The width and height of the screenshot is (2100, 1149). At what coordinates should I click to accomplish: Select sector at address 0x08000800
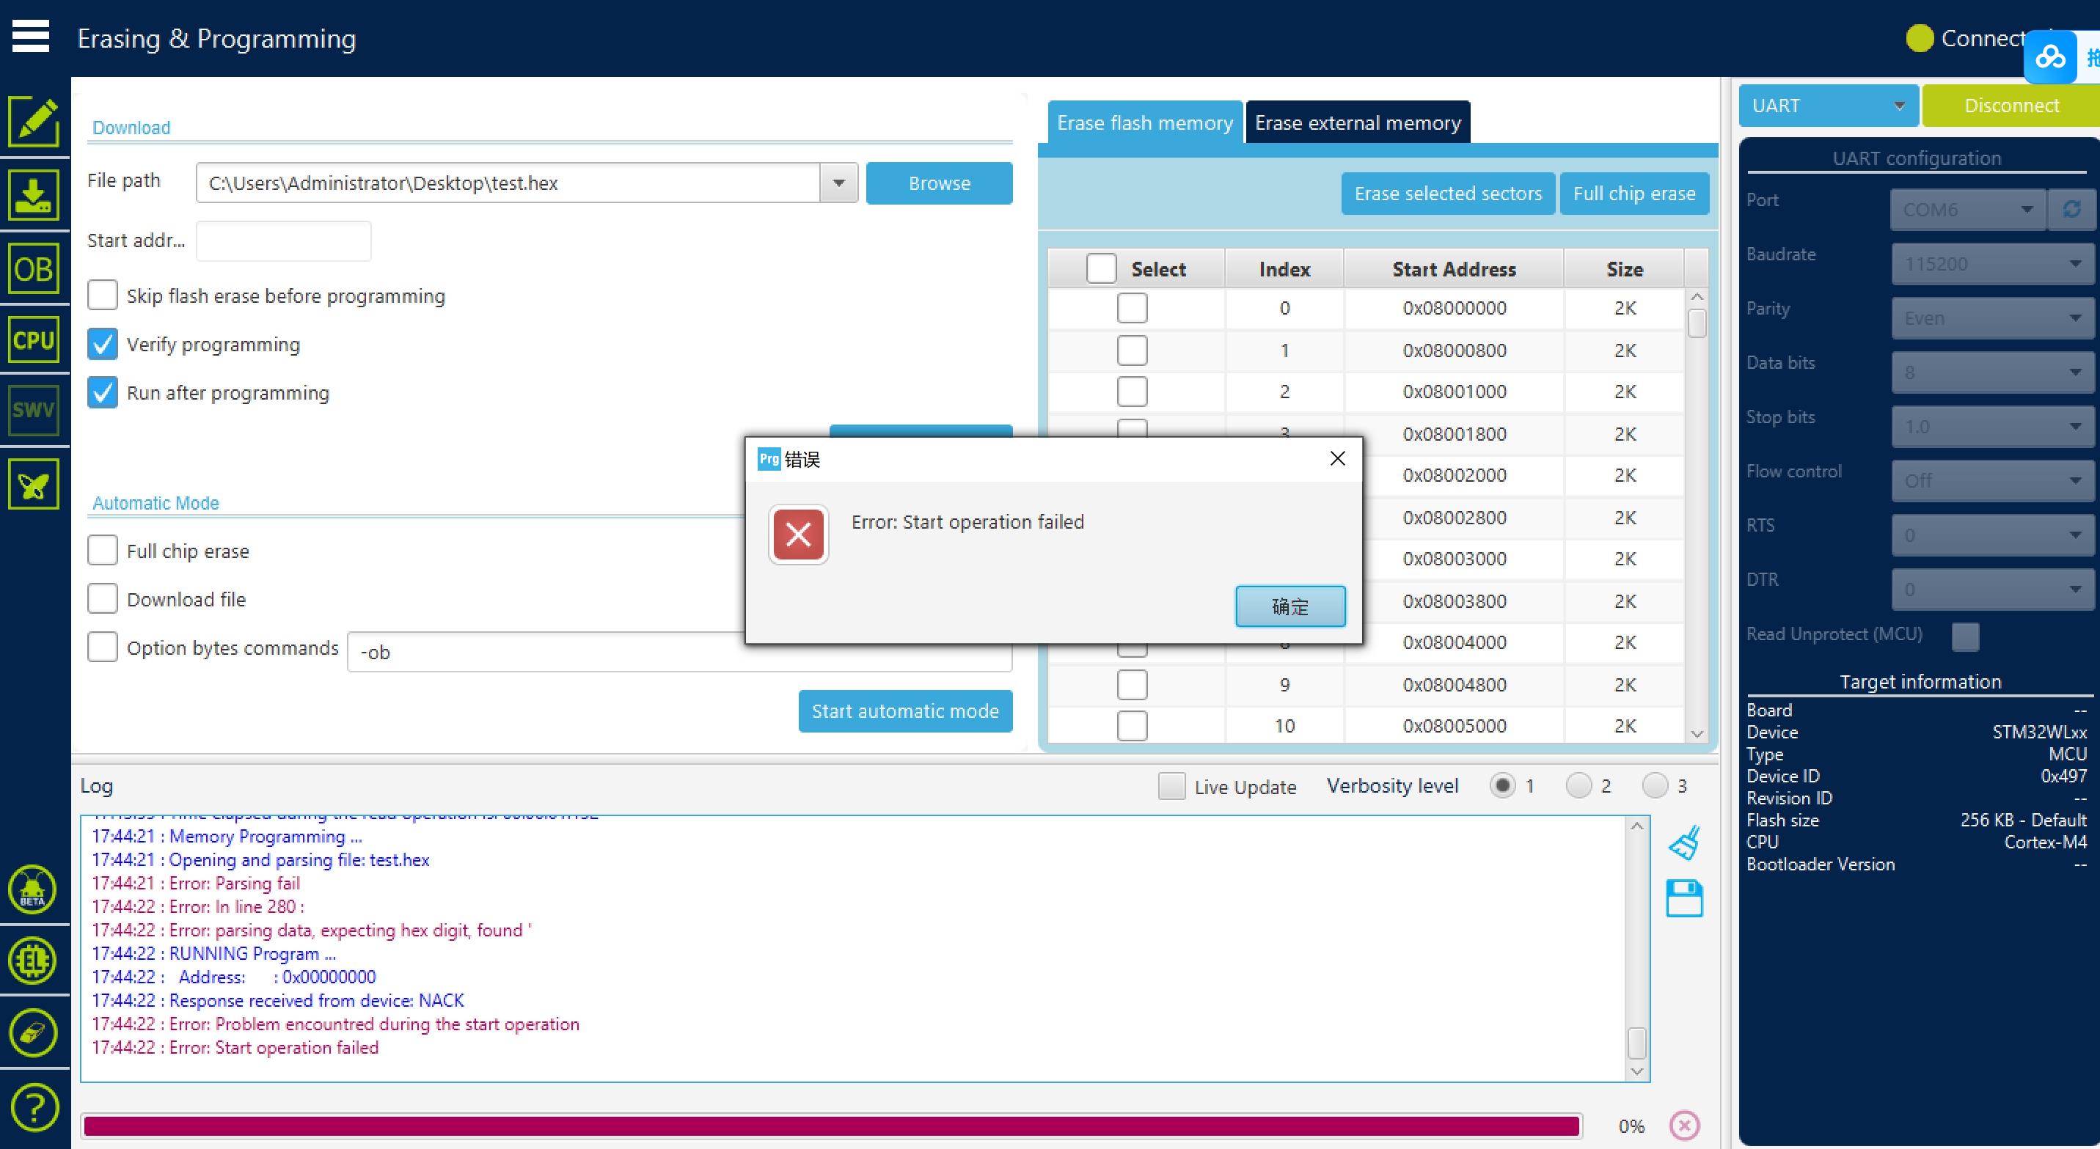[1133, 350]
